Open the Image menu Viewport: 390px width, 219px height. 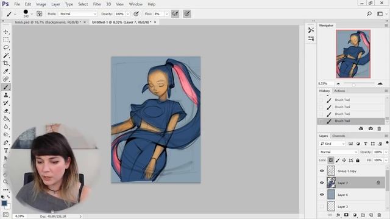point(41,4)
